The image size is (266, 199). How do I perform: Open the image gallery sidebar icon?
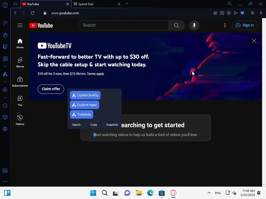point(5,170)
